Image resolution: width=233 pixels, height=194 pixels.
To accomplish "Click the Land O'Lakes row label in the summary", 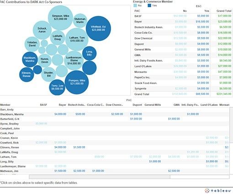I will 143,66.
